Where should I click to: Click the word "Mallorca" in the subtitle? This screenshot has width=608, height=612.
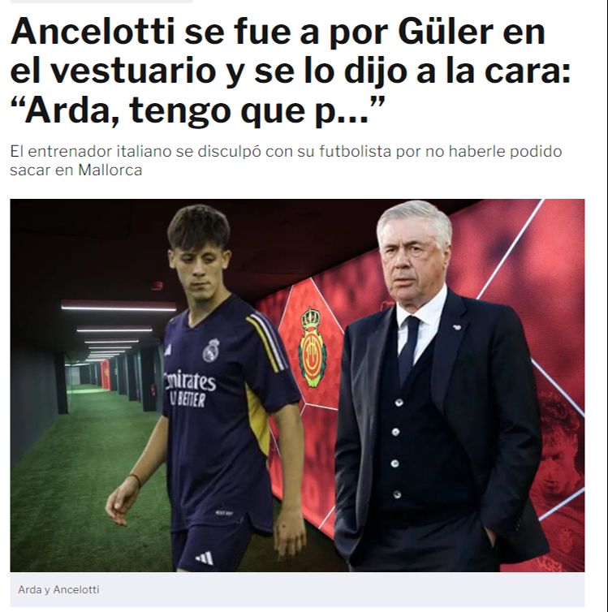pyautogui.click(x=110, y=170)
